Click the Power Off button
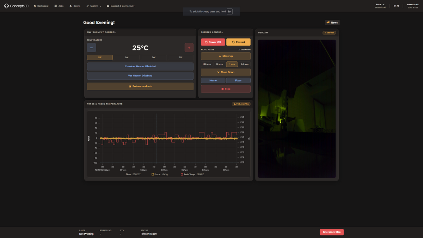This screenshot has width=423, height=238. (x=213, y=42)
